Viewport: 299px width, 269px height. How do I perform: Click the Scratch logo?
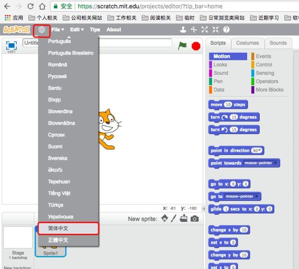[17, 29]
